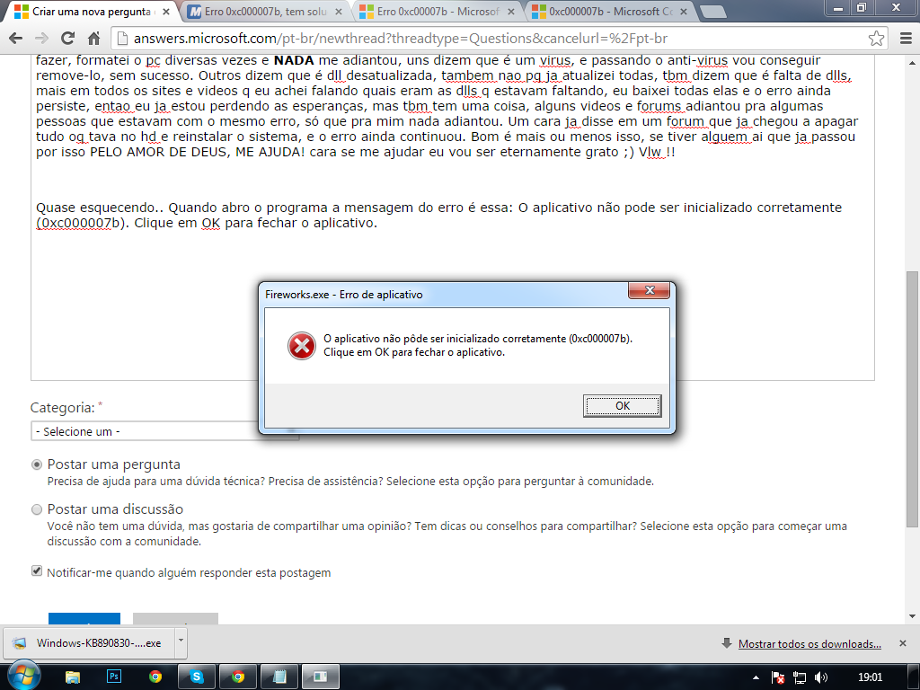This screenshot has height=690, width=920.
Task: Switch to Skype in the taskbar
Action: pyautogui.click(x=197, y=677)
